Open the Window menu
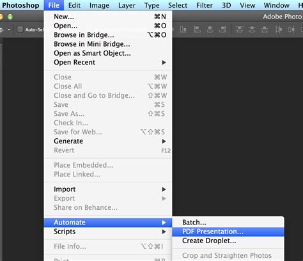Screen dimensions: 303x261 tap(276, 5)
